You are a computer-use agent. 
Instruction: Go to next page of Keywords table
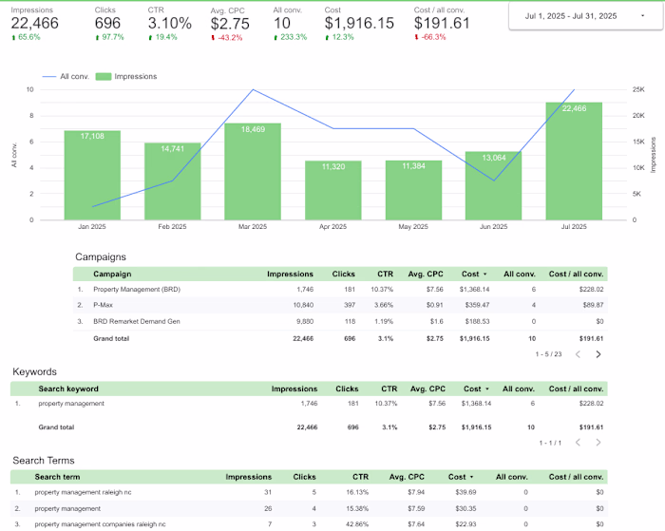598,443
